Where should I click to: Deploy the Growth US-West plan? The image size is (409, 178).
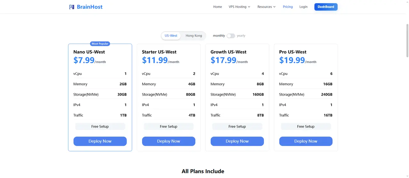(237, 141)
